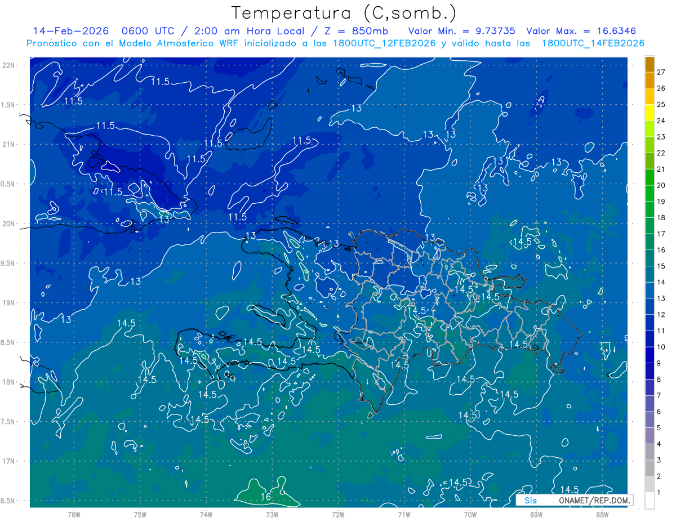The height and width of the screenshot is (522, 676).
Task: Select the date text "14-Feb-2026"
Action: click(x=71, y=31)
